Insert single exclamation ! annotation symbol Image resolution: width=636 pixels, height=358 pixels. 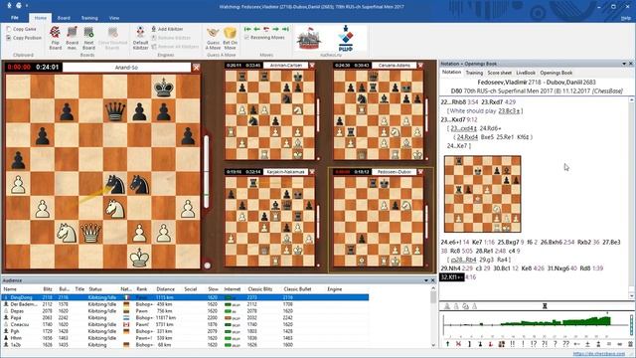[x=523, y=344]
